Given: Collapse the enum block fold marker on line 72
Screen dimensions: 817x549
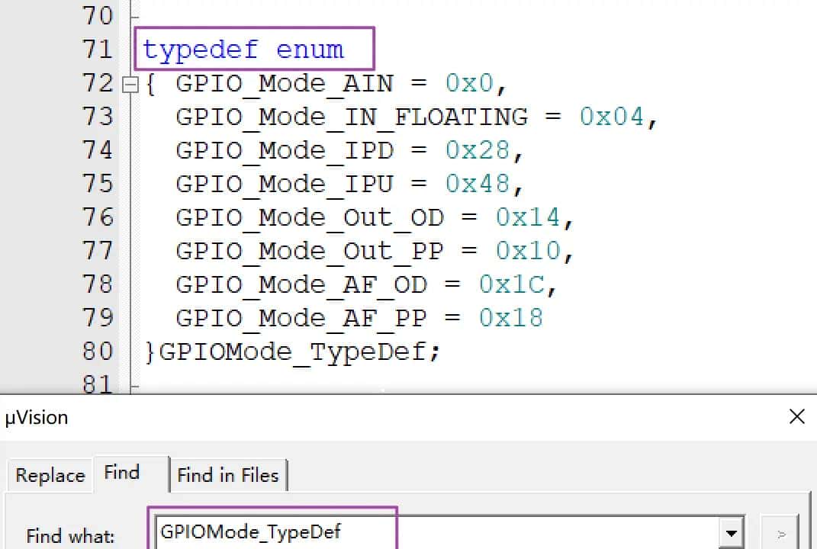Looking at the screenshot, I should (130, 85).
